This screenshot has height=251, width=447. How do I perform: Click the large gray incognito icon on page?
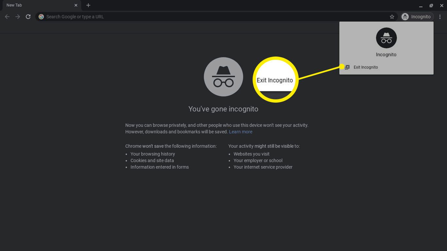pos(223,77)
